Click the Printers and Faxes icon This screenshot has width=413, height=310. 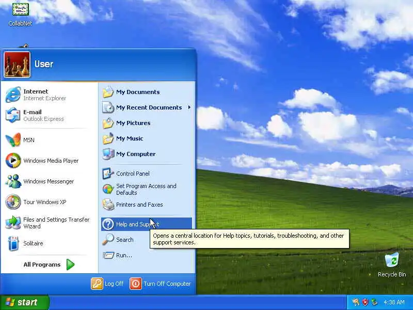(x=108, y=205)
